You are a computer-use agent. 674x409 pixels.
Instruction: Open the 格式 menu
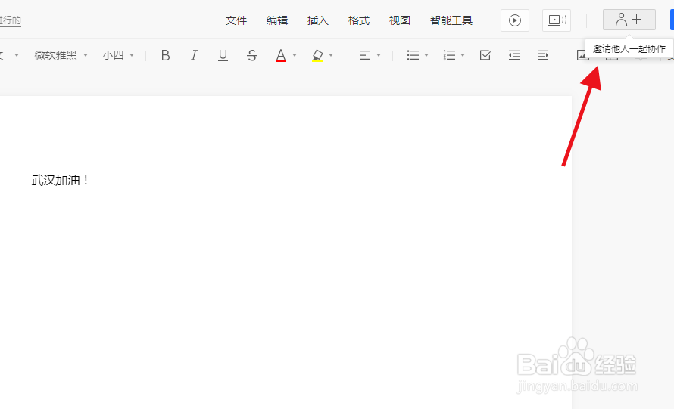tap(358, 20)
